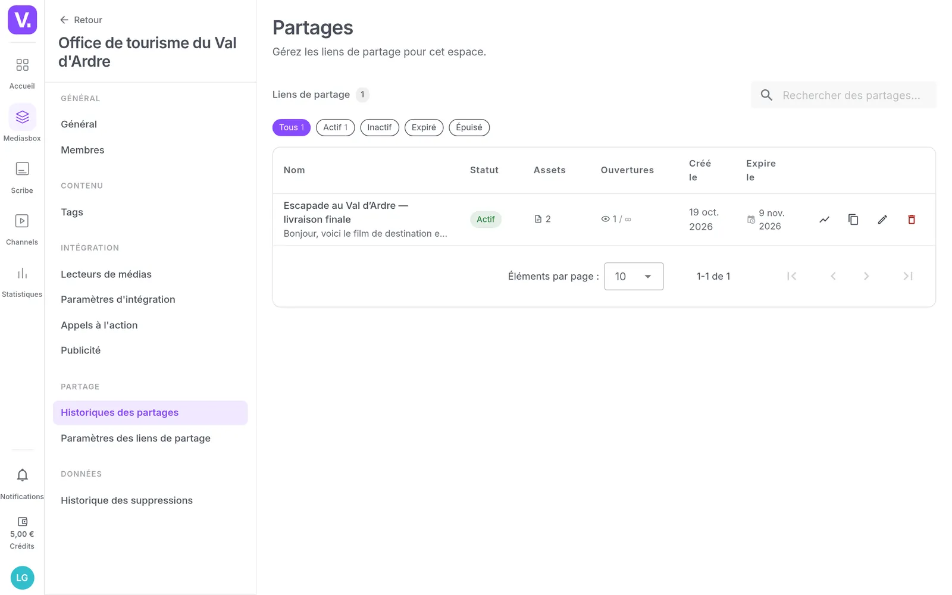The width and height of the screenshot is (952, 595).
Task: Go to the previous page of results
Action: click(833, 276)
